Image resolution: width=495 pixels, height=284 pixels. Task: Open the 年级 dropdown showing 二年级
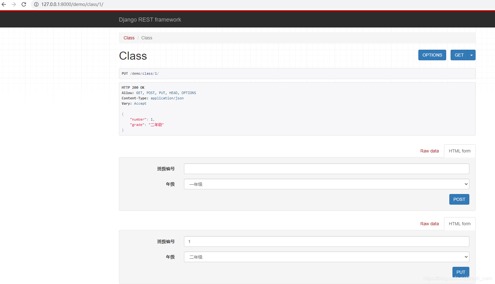tap(326, 257)
